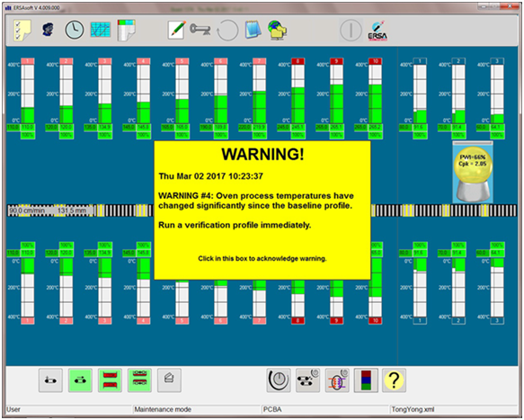Click the key access icon
This screenshot has width=524, height=420.
point(200,30)
